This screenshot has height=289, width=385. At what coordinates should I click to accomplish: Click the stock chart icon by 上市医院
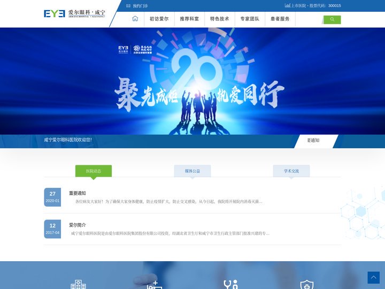tap(288, 5)
